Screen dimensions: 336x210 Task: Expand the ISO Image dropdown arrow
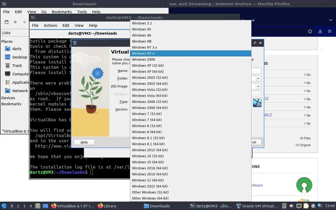259,86
